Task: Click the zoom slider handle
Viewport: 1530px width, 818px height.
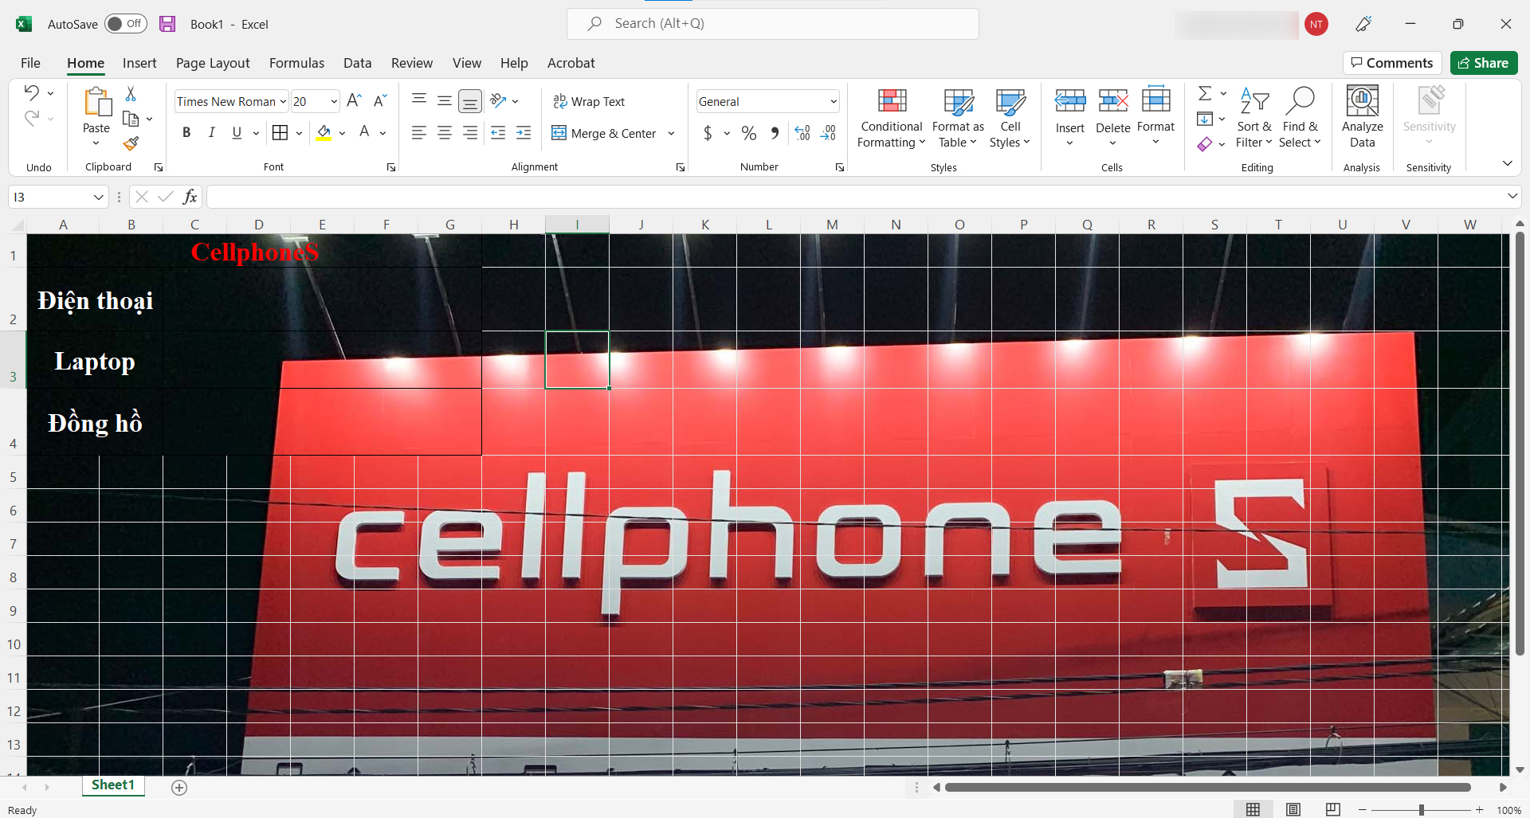Action: pyautogui.click(x=1421, y=810)
